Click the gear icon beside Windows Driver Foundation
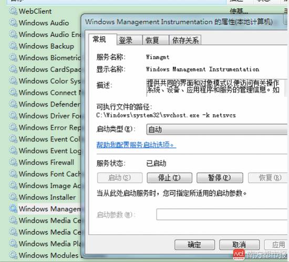Viewport: 289px width, 262px height. click(13, 116)
